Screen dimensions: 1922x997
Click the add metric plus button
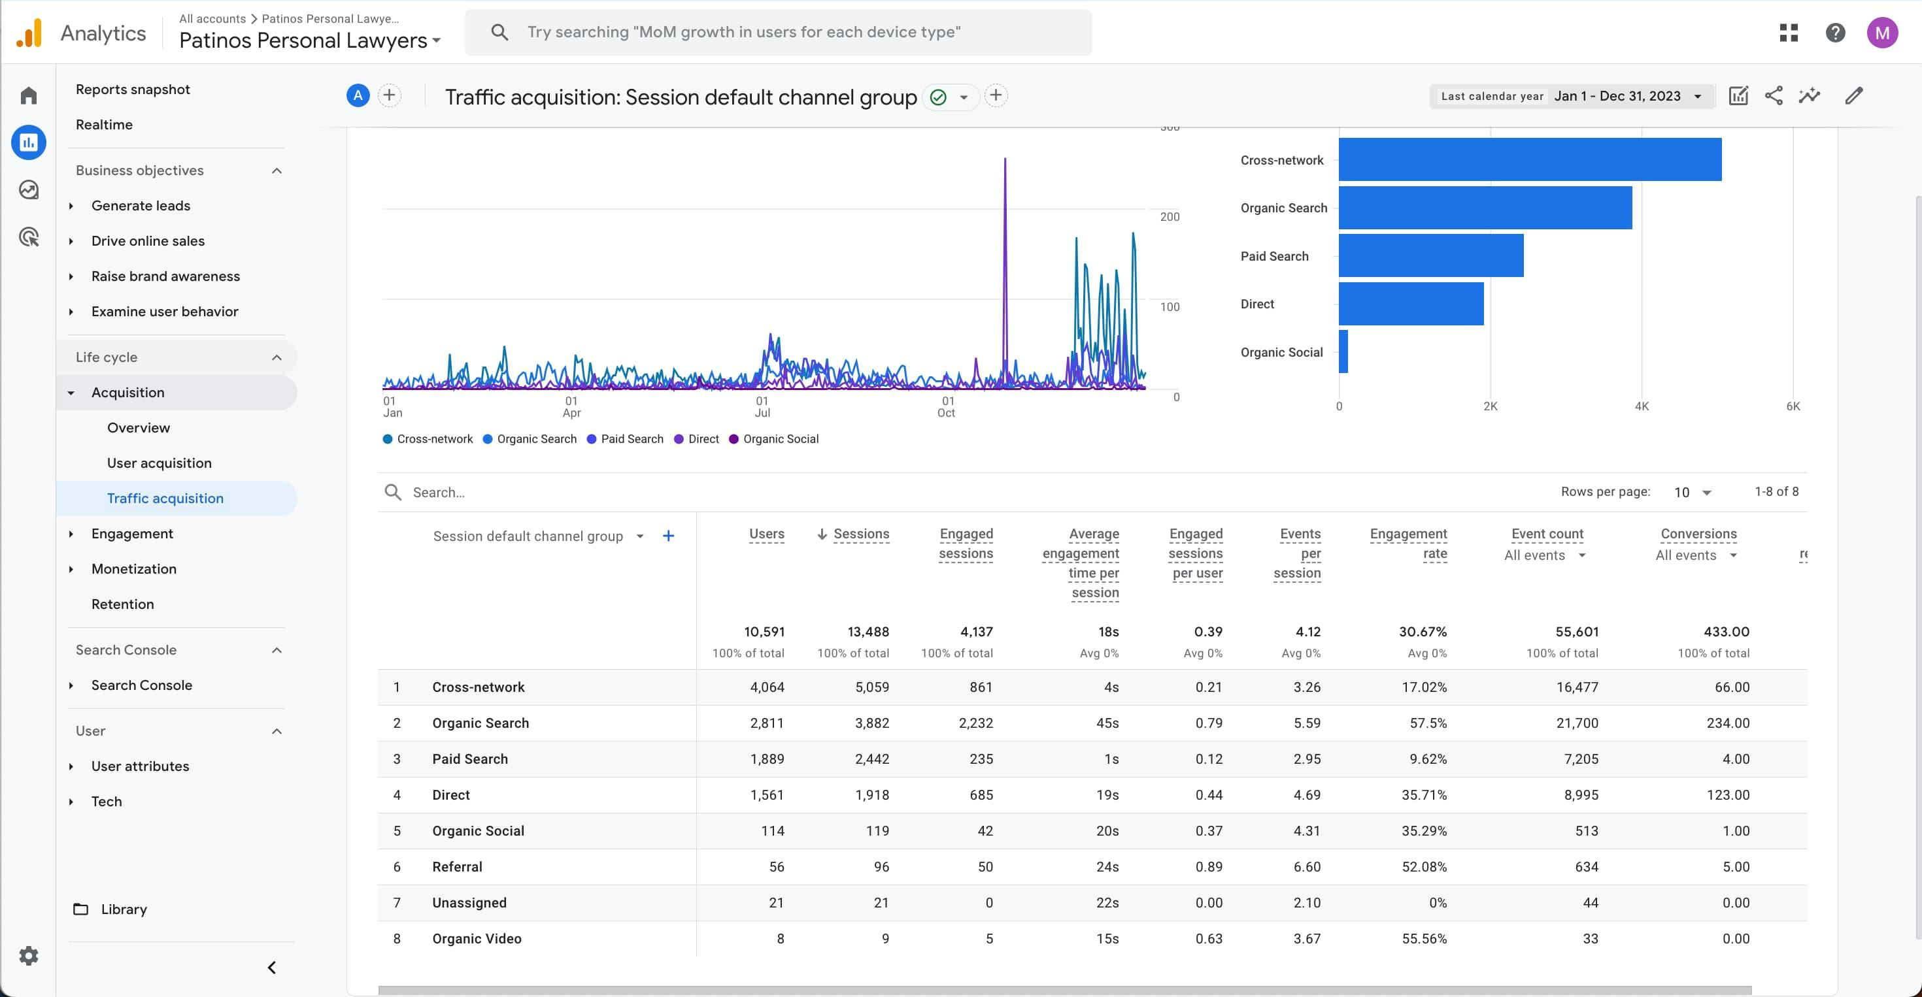(x=669, y=534)
